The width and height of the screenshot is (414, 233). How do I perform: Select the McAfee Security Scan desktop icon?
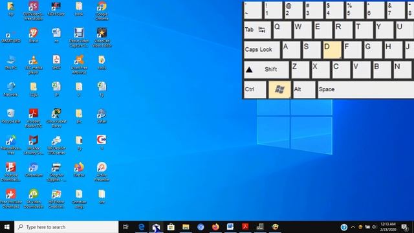(x=34, y=145)
